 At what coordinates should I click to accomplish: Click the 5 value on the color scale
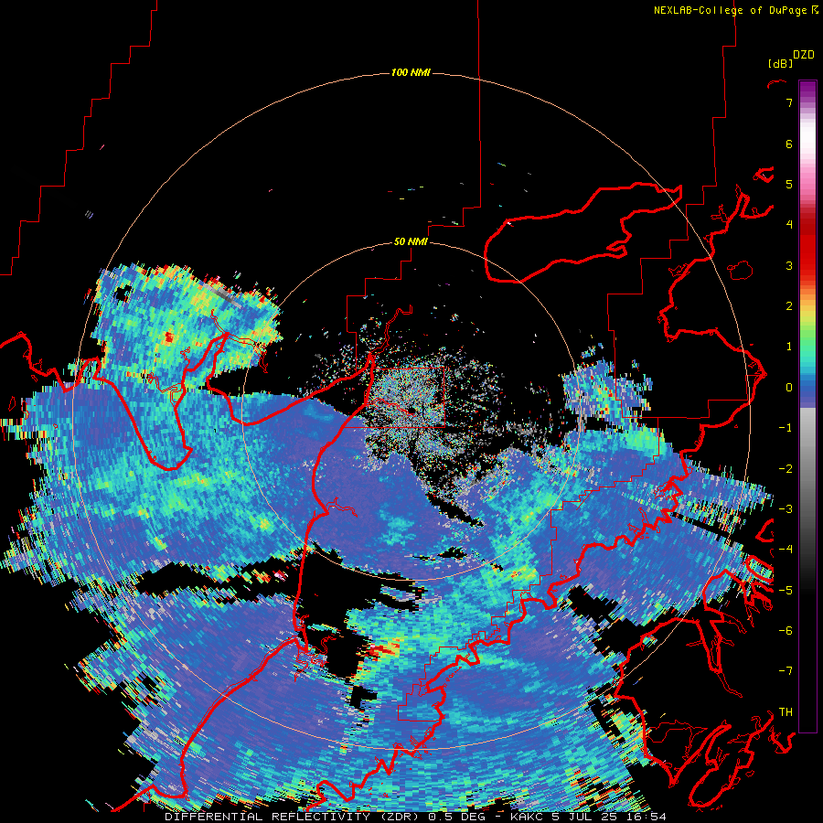[789, 184]
